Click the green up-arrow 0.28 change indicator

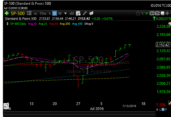[x=162, y=19]
